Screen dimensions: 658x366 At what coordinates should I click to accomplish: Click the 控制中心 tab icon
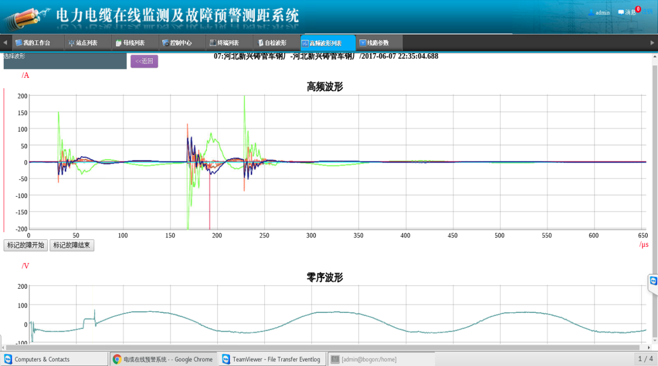(165, 43)
